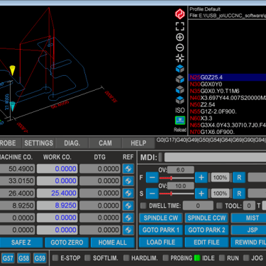Image resolution: width=266 pixels, height=266 pixels.
Task: Decrease spindle override with S minus button
Action: point(152,194)
